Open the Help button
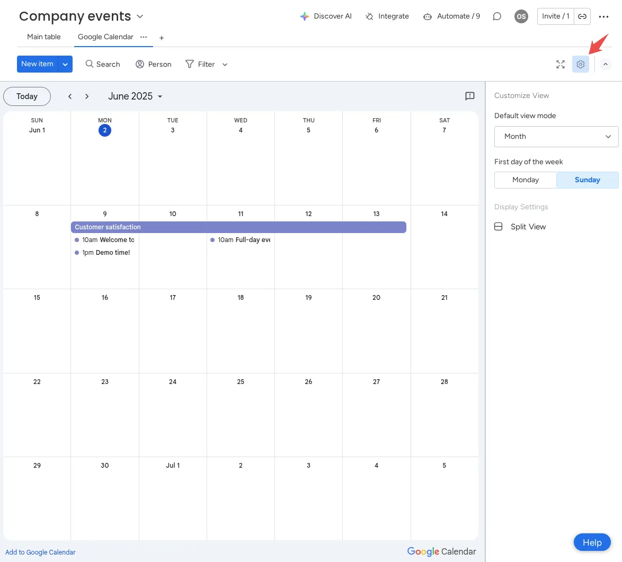 (x=592, y=542)
